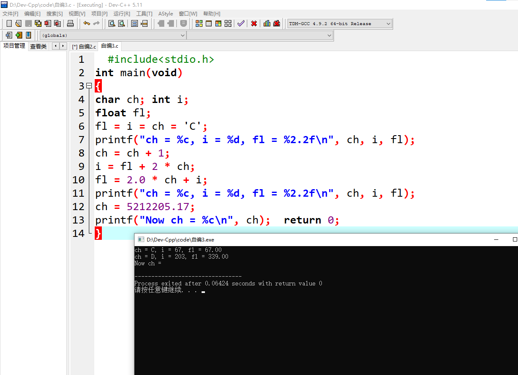Select the 项目管理 sidebar tab
Screen dimensions: 518x375
point(14,46)
